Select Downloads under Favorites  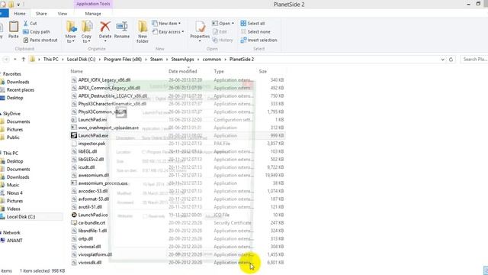18,82
